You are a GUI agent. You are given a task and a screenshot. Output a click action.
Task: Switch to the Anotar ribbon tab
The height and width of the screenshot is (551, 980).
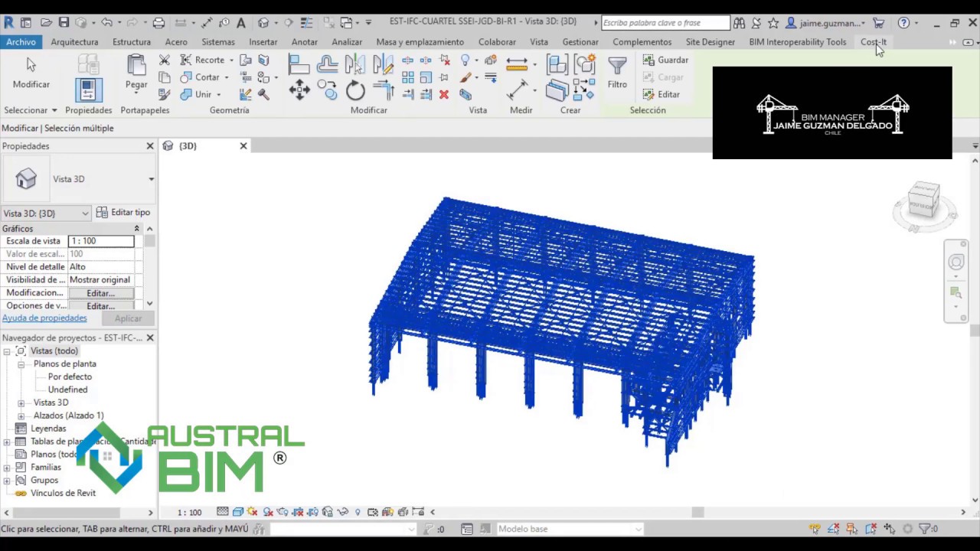click(305, 42)
